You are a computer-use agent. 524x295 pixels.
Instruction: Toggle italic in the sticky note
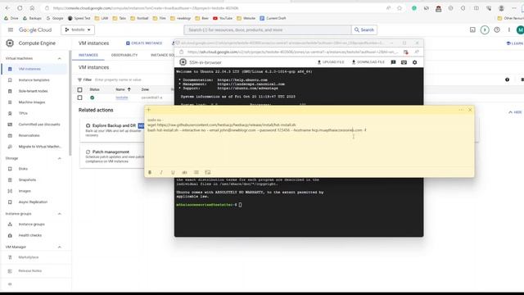161,172
